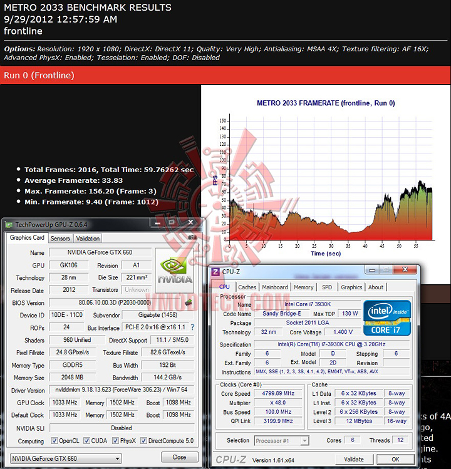Click the Core Speed 4799.89 MHz value
The height and width of the screenshot is (469, 451).
[x=278, y=393]
